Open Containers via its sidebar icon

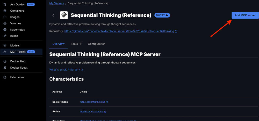click(x=5, y=11)
